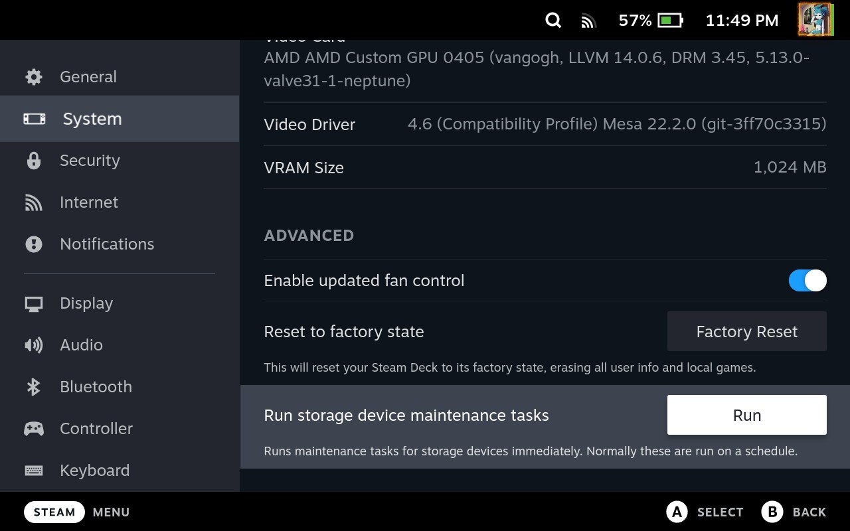Tap the battery indicator icon
The image size is (850, 531).
tap(670, 21)
